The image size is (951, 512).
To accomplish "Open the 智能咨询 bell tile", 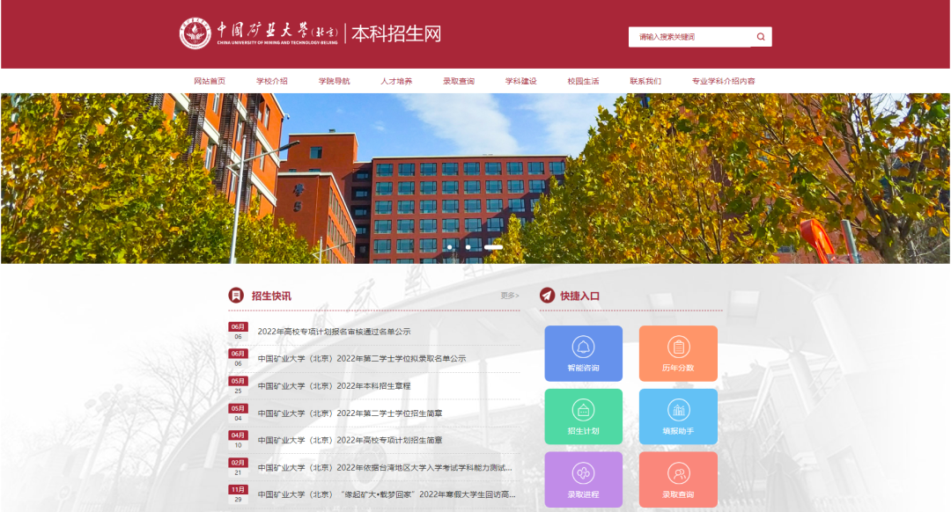I will coord(584,354).
